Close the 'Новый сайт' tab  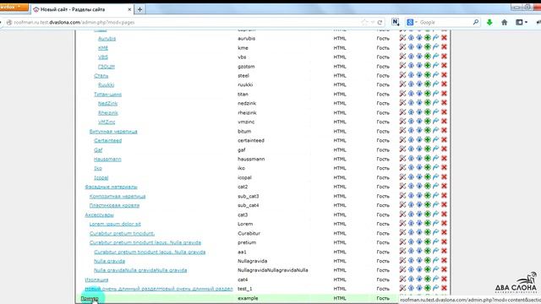pyautogui.click(x=129, y=9)
